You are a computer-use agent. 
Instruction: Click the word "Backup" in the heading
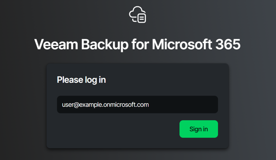105,45
